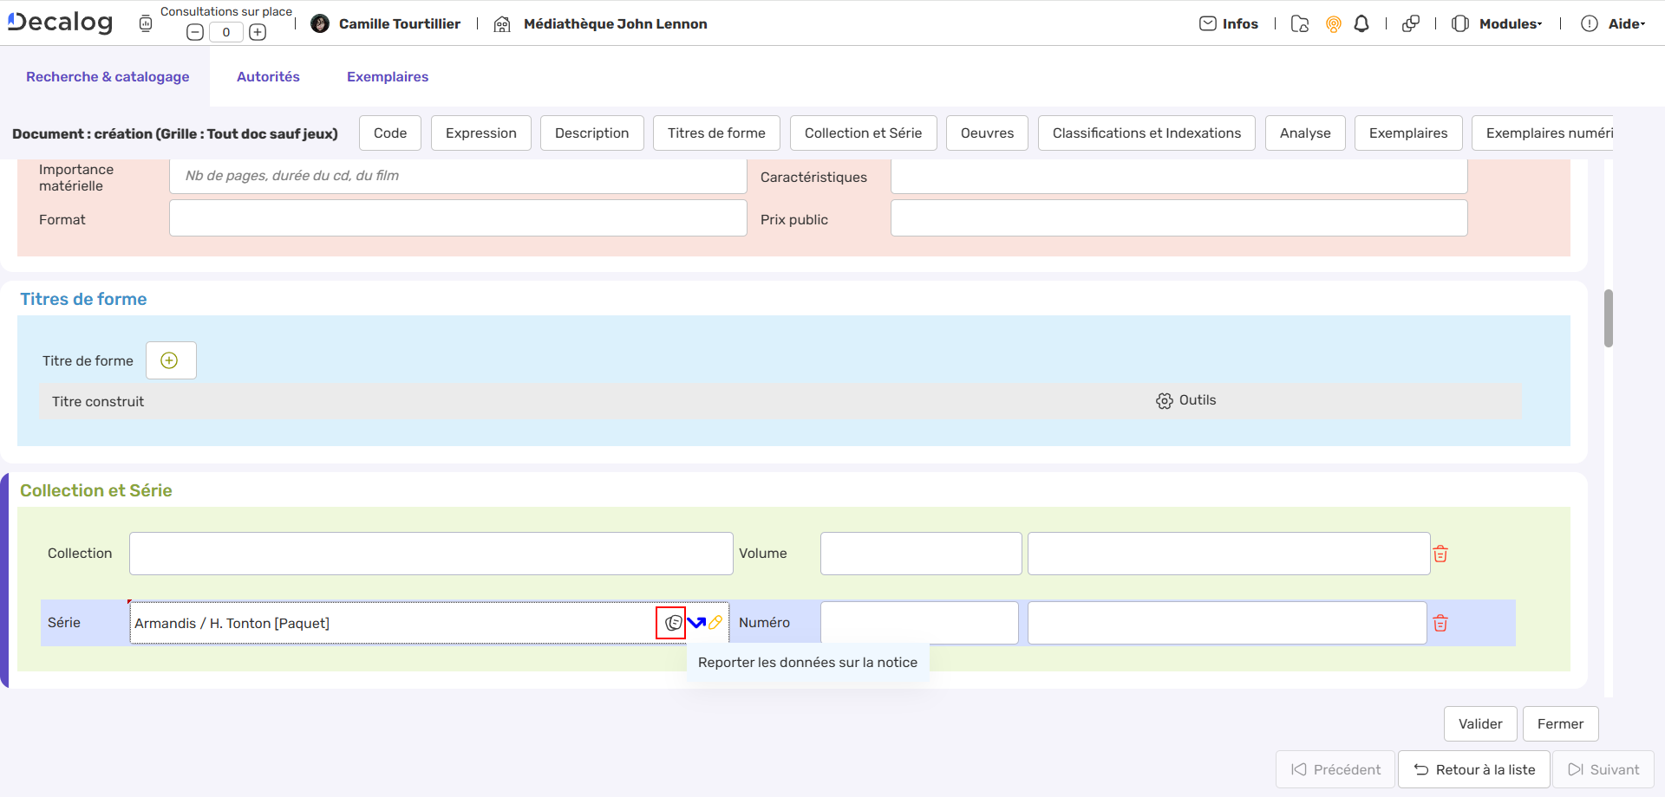Click the Volume input field
Screen dimensions: 1665x797
(920, 553)
